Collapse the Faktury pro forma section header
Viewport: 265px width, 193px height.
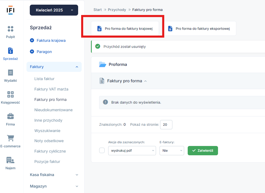coord(125,81)
